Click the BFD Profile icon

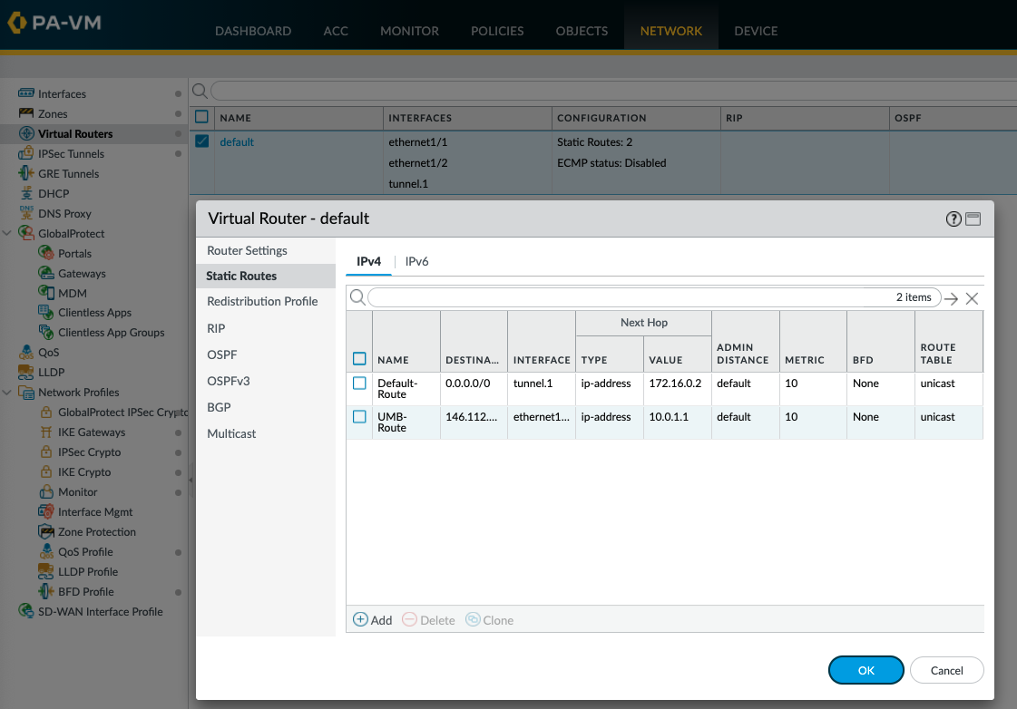(46, 591)
